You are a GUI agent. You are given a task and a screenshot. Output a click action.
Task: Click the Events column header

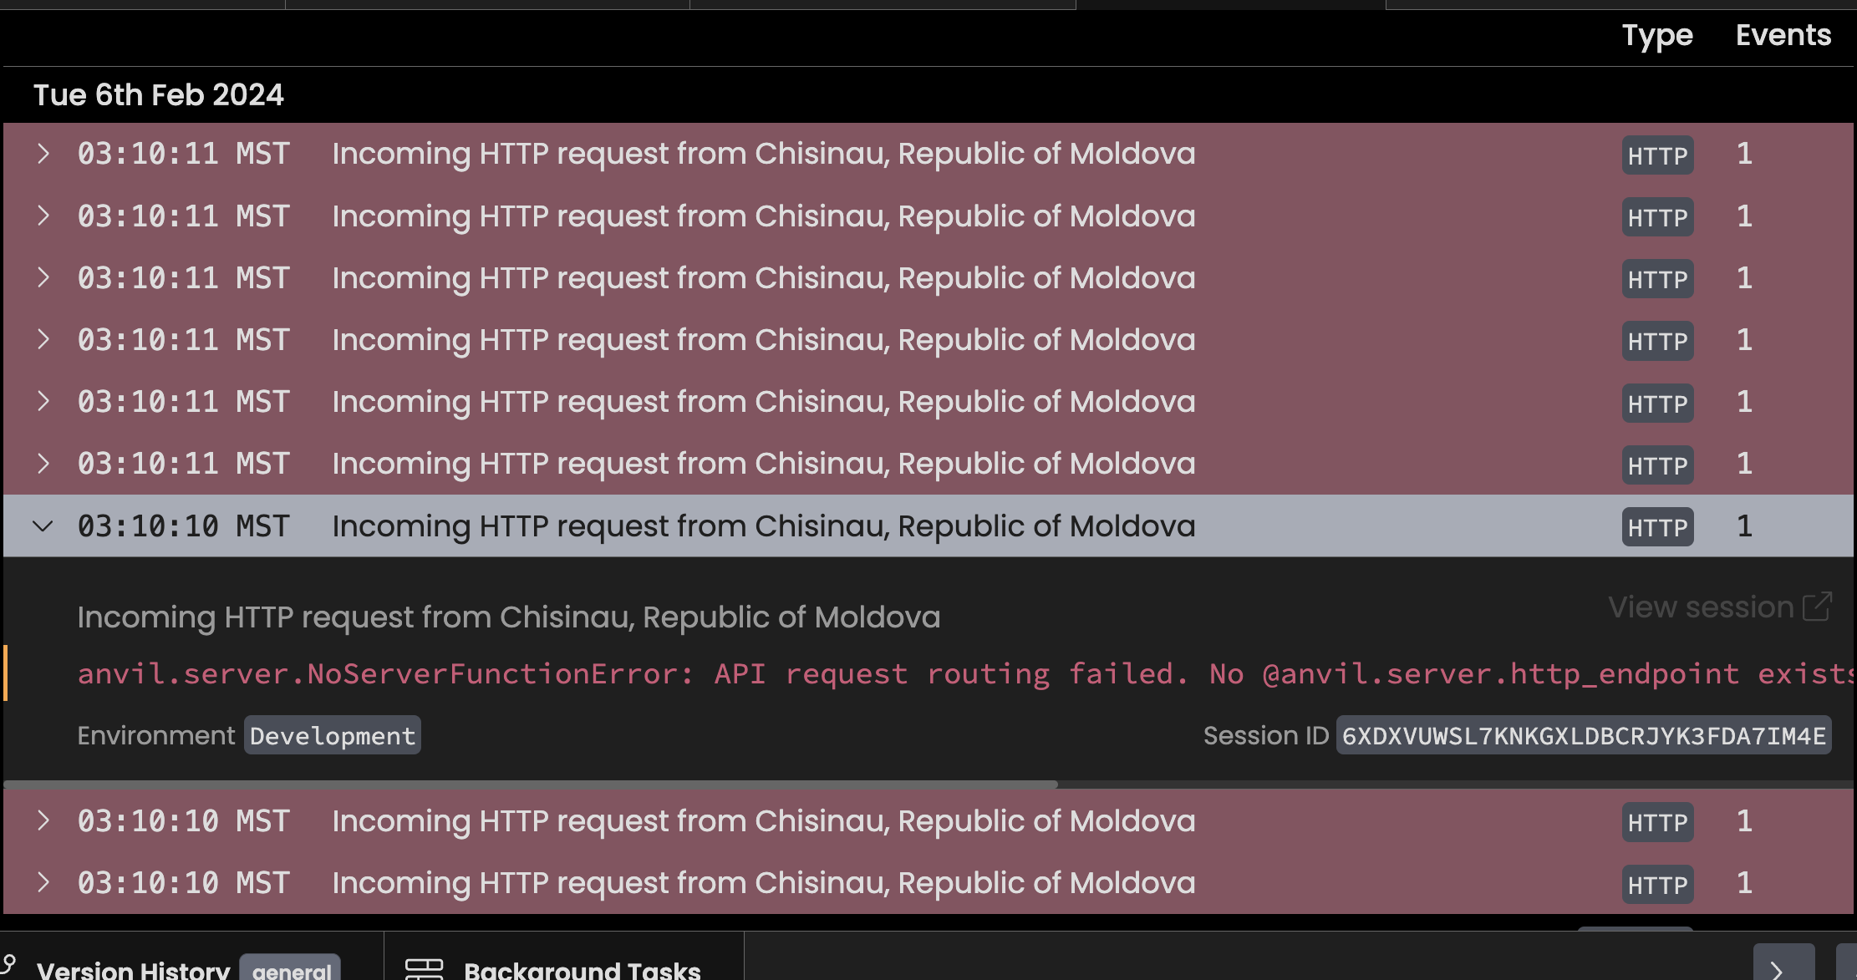(x=1783, y=35)
